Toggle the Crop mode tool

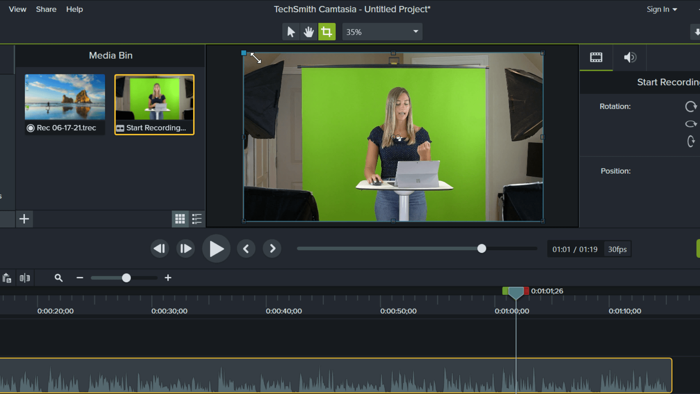327,32
